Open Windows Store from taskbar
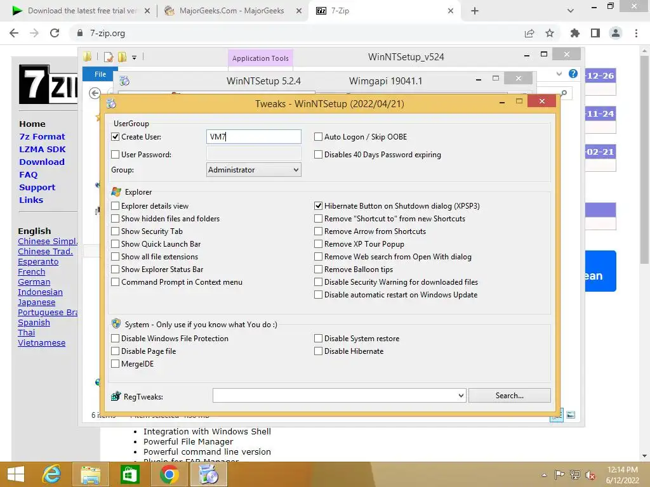 (129, 474)
